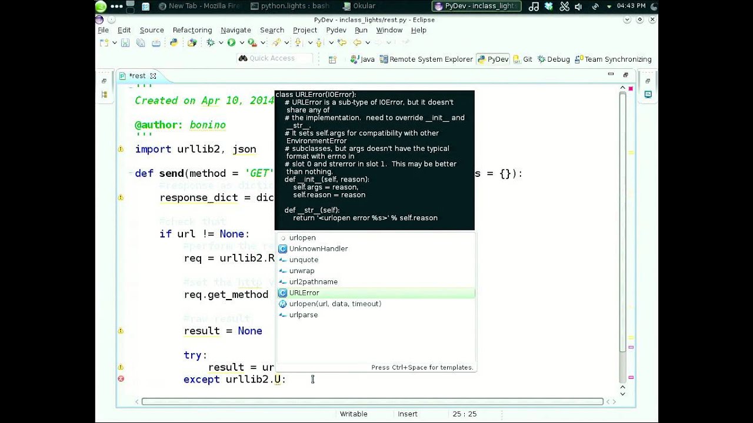Click the Print toolbar icon
This screenshot has height=423, width=753.
tap(156, 42)
